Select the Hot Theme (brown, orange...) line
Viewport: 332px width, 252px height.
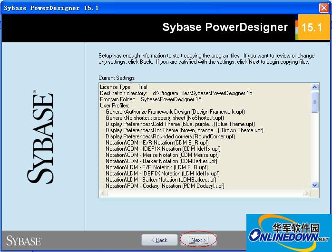[x=185, y=130]
